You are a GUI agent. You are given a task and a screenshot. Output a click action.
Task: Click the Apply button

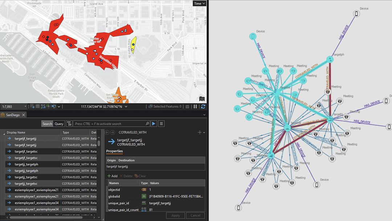[x=176, y=215]
